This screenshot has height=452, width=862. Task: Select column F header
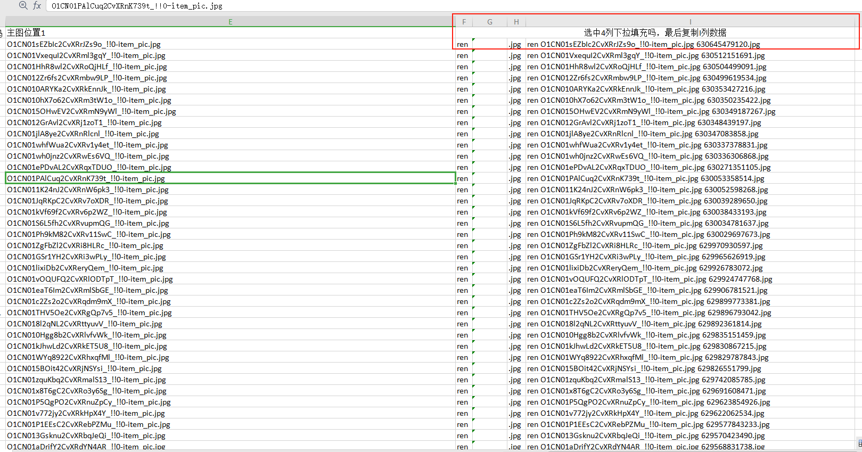click(x=464, y=22)
